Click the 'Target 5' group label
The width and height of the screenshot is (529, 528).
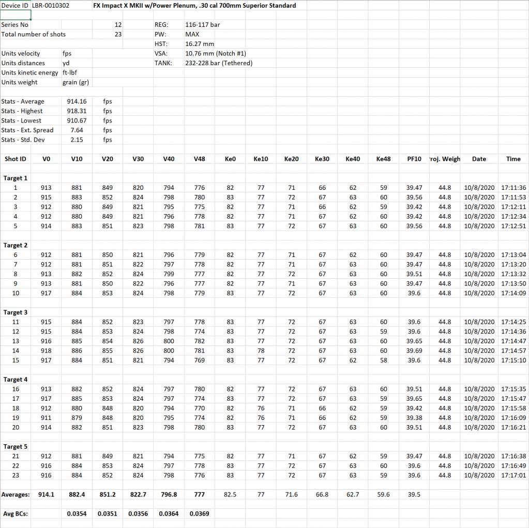15,446
